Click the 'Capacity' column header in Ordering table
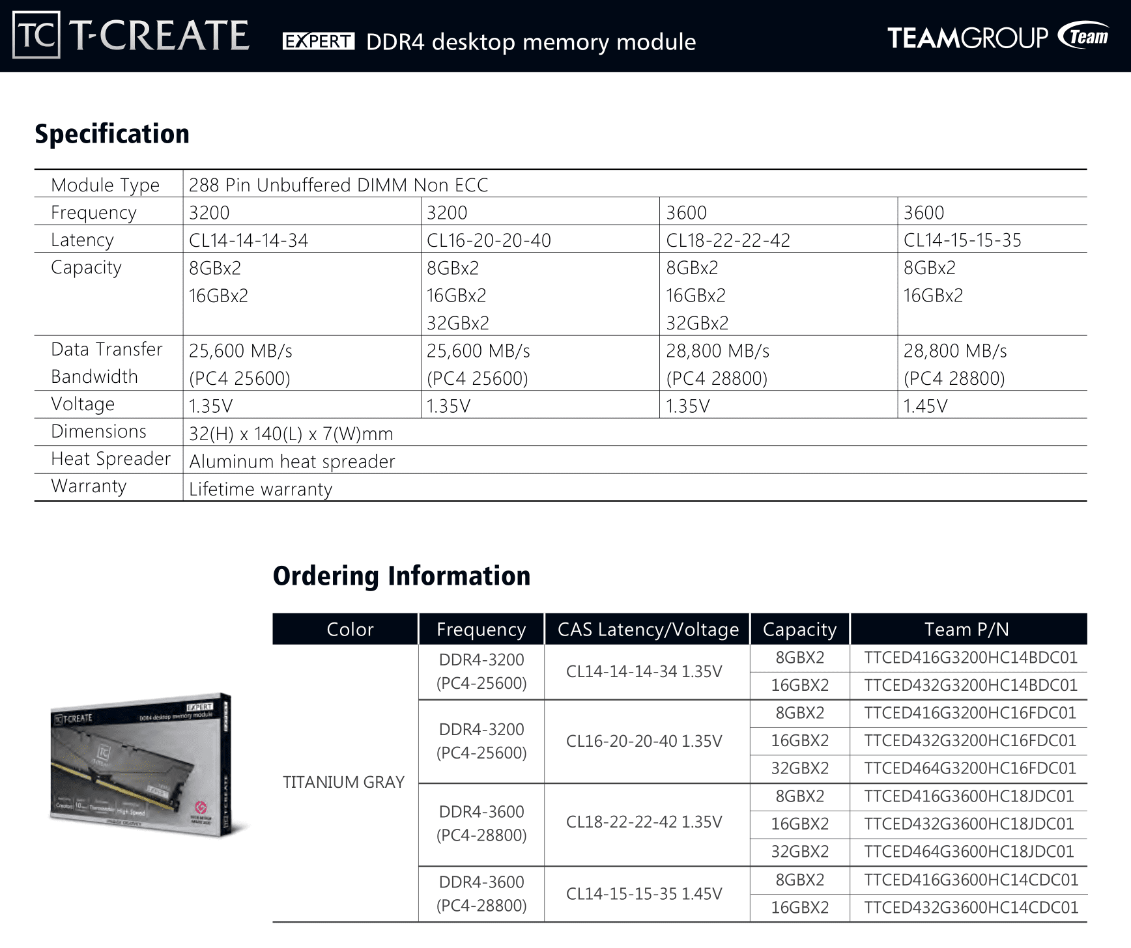This screenshot has height=948, width=1131. 799,629
